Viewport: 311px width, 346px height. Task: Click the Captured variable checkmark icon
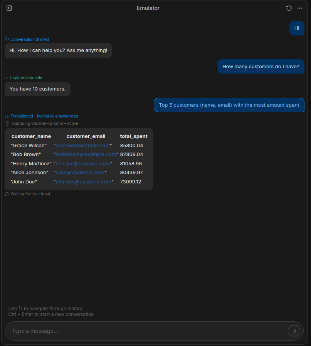tap(7, 78)
